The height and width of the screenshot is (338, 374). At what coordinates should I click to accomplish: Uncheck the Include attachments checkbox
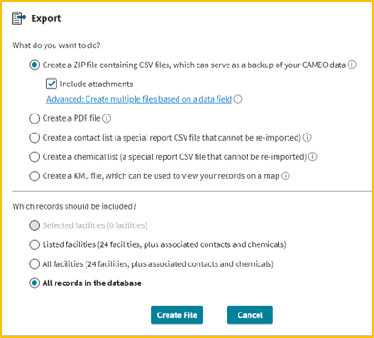click(x=52, y=84)
